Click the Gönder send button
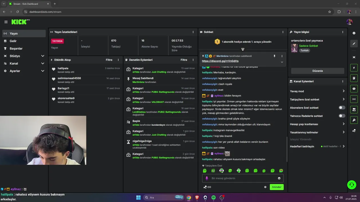 (x=276, y=187)
